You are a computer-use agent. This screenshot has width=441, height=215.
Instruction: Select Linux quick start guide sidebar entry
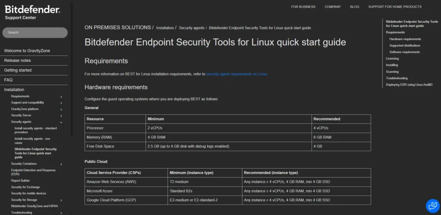[35, 153]
